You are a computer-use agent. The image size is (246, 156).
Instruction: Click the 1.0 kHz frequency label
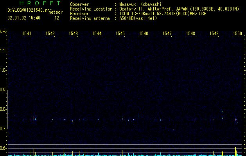point(4,70)
